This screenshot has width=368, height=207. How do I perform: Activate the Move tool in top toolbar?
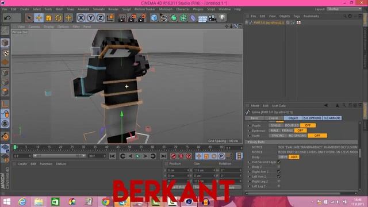(x=39, y=18)
